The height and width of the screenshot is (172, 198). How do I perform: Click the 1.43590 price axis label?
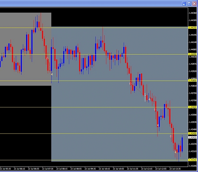point(193,115)
